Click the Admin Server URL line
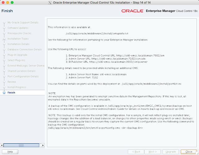The image size is (199, 155). 106,59
